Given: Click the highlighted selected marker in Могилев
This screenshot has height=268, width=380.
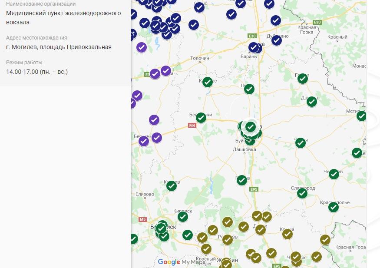Looking at the screenshot, I should coord(251,126).
